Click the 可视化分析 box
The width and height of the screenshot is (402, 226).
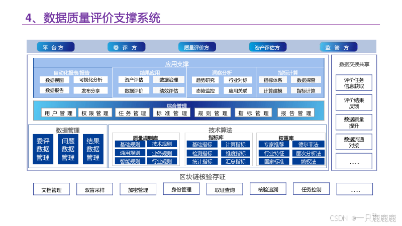pos(90,80)
